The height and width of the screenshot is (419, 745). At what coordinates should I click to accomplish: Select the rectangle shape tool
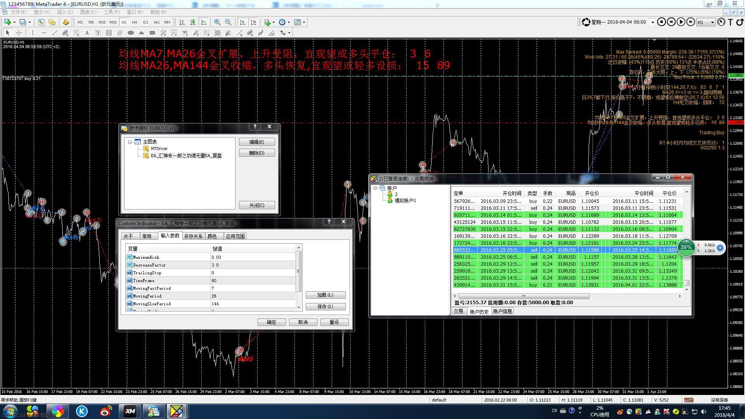coord(152,33)
